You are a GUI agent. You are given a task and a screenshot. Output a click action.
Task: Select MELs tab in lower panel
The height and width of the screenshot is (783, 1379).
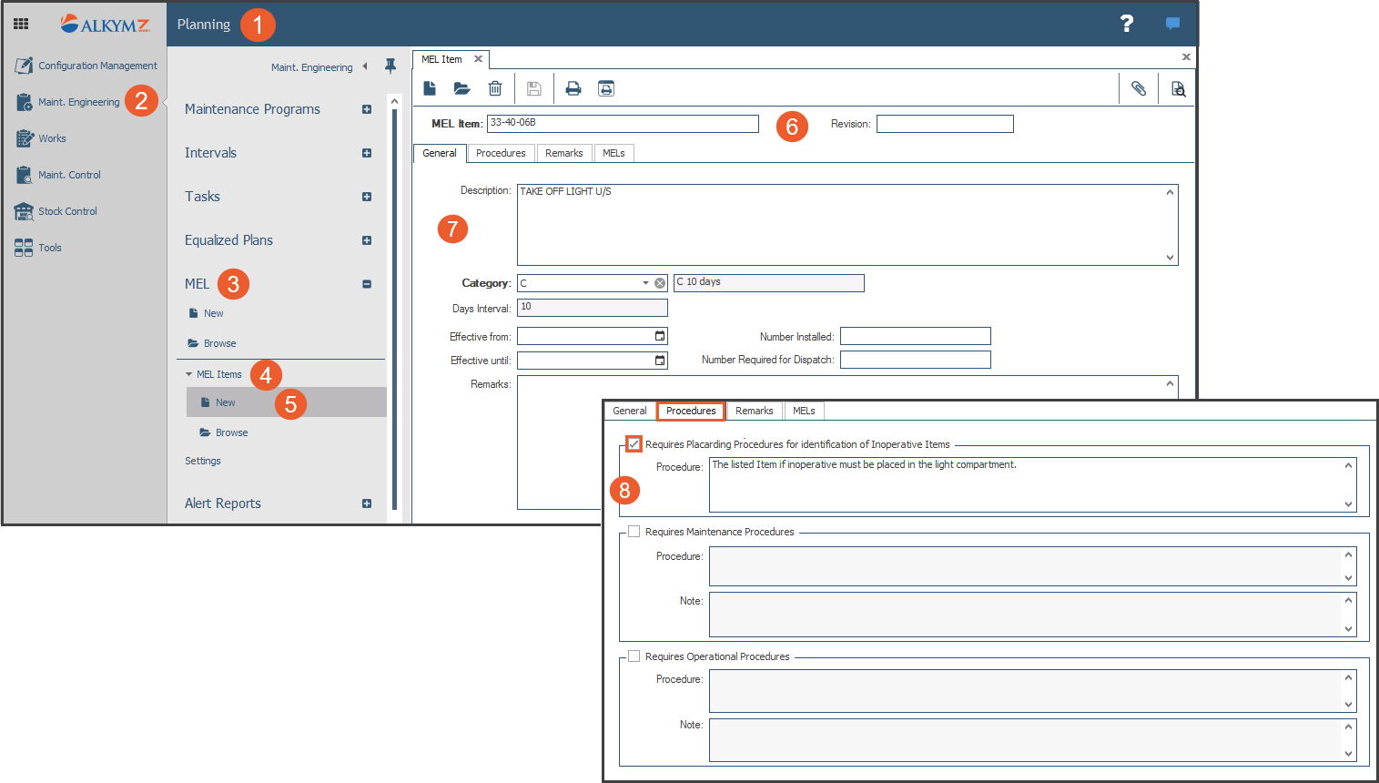(804, 411)
